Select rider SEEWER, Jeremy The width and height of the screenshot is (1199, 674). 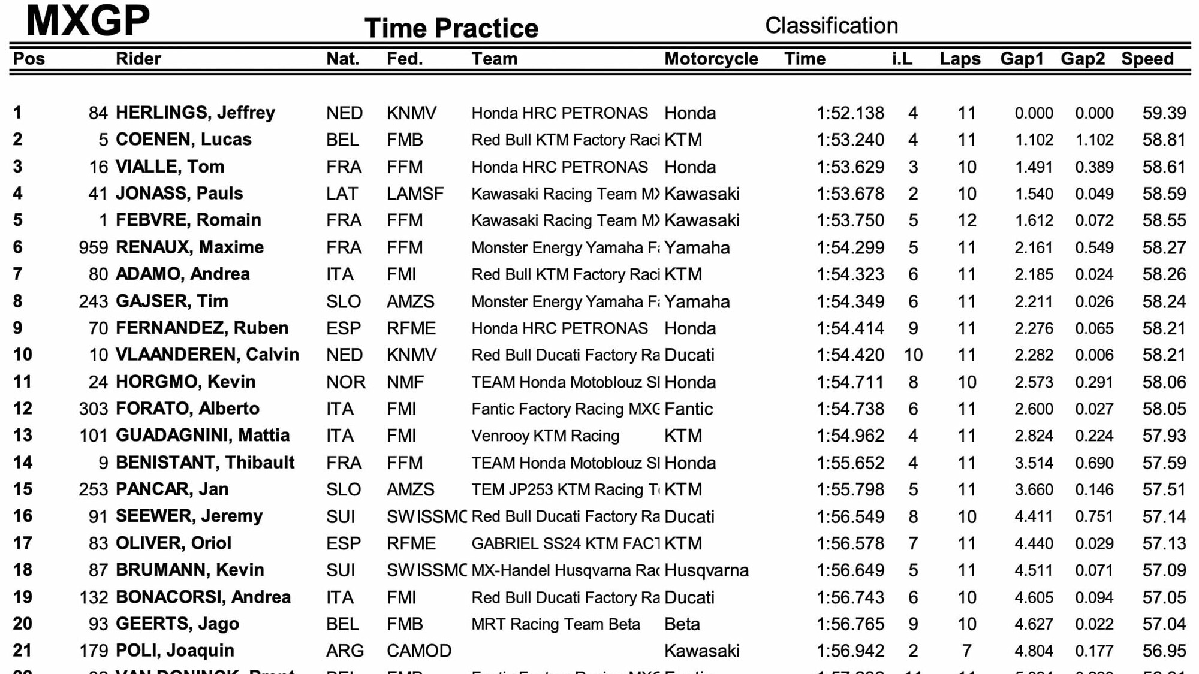(x=189, y=516)
